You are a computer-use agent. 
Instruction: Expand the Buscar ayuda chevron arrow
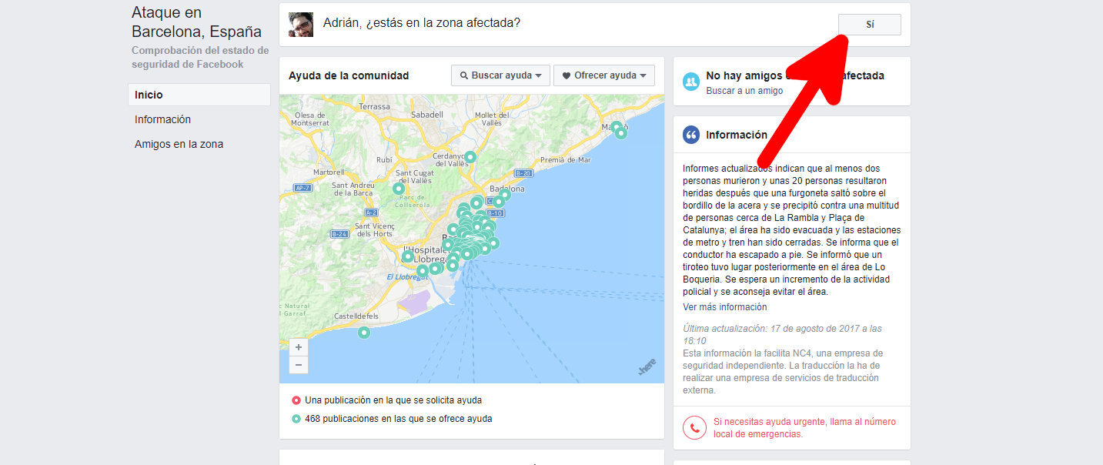pos(540,75)
